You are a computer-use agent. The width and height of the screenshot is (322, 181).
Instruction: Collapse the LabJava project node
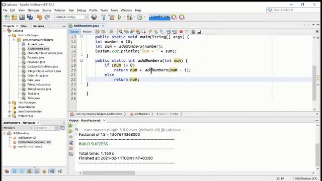[5, 31]
